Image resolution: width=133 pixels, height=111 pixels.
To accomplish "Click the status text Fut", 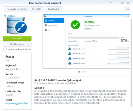I will (7, 60).
